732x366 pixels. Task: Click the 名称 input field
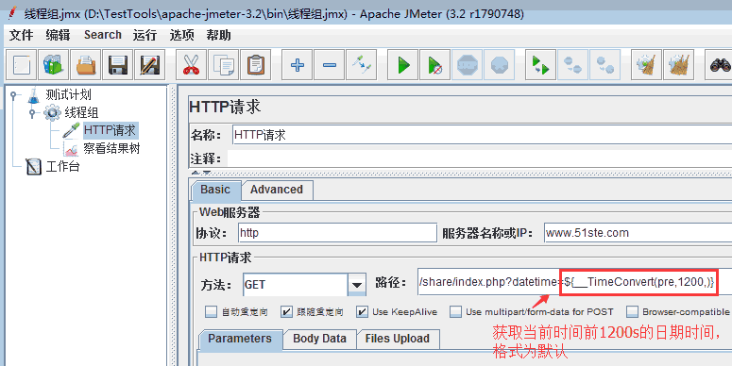coord(482,135)
